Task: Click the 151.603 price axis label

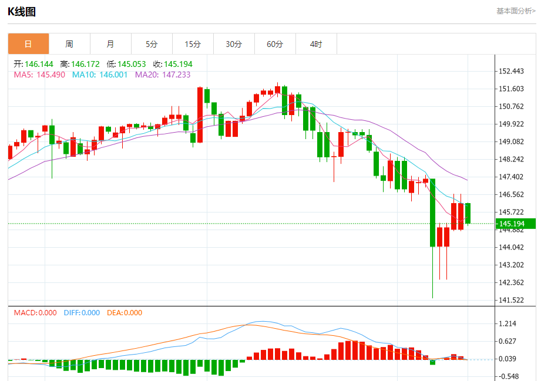Action: (x=511, y=89)
